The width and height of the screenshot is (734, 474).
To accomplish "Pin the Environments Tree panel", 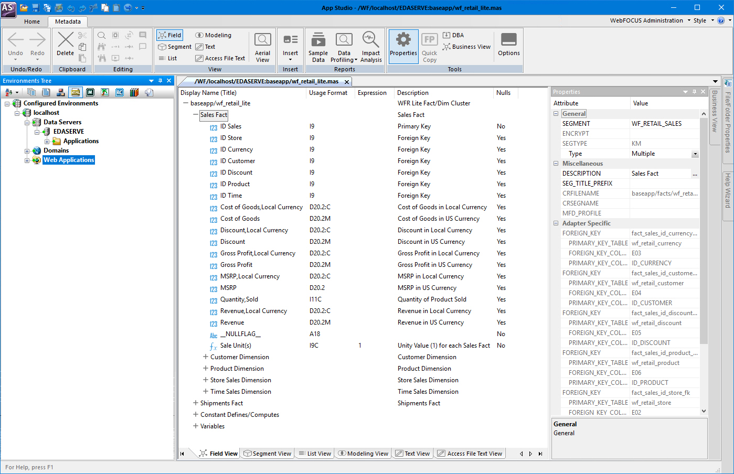I will [x=161, y=81].
